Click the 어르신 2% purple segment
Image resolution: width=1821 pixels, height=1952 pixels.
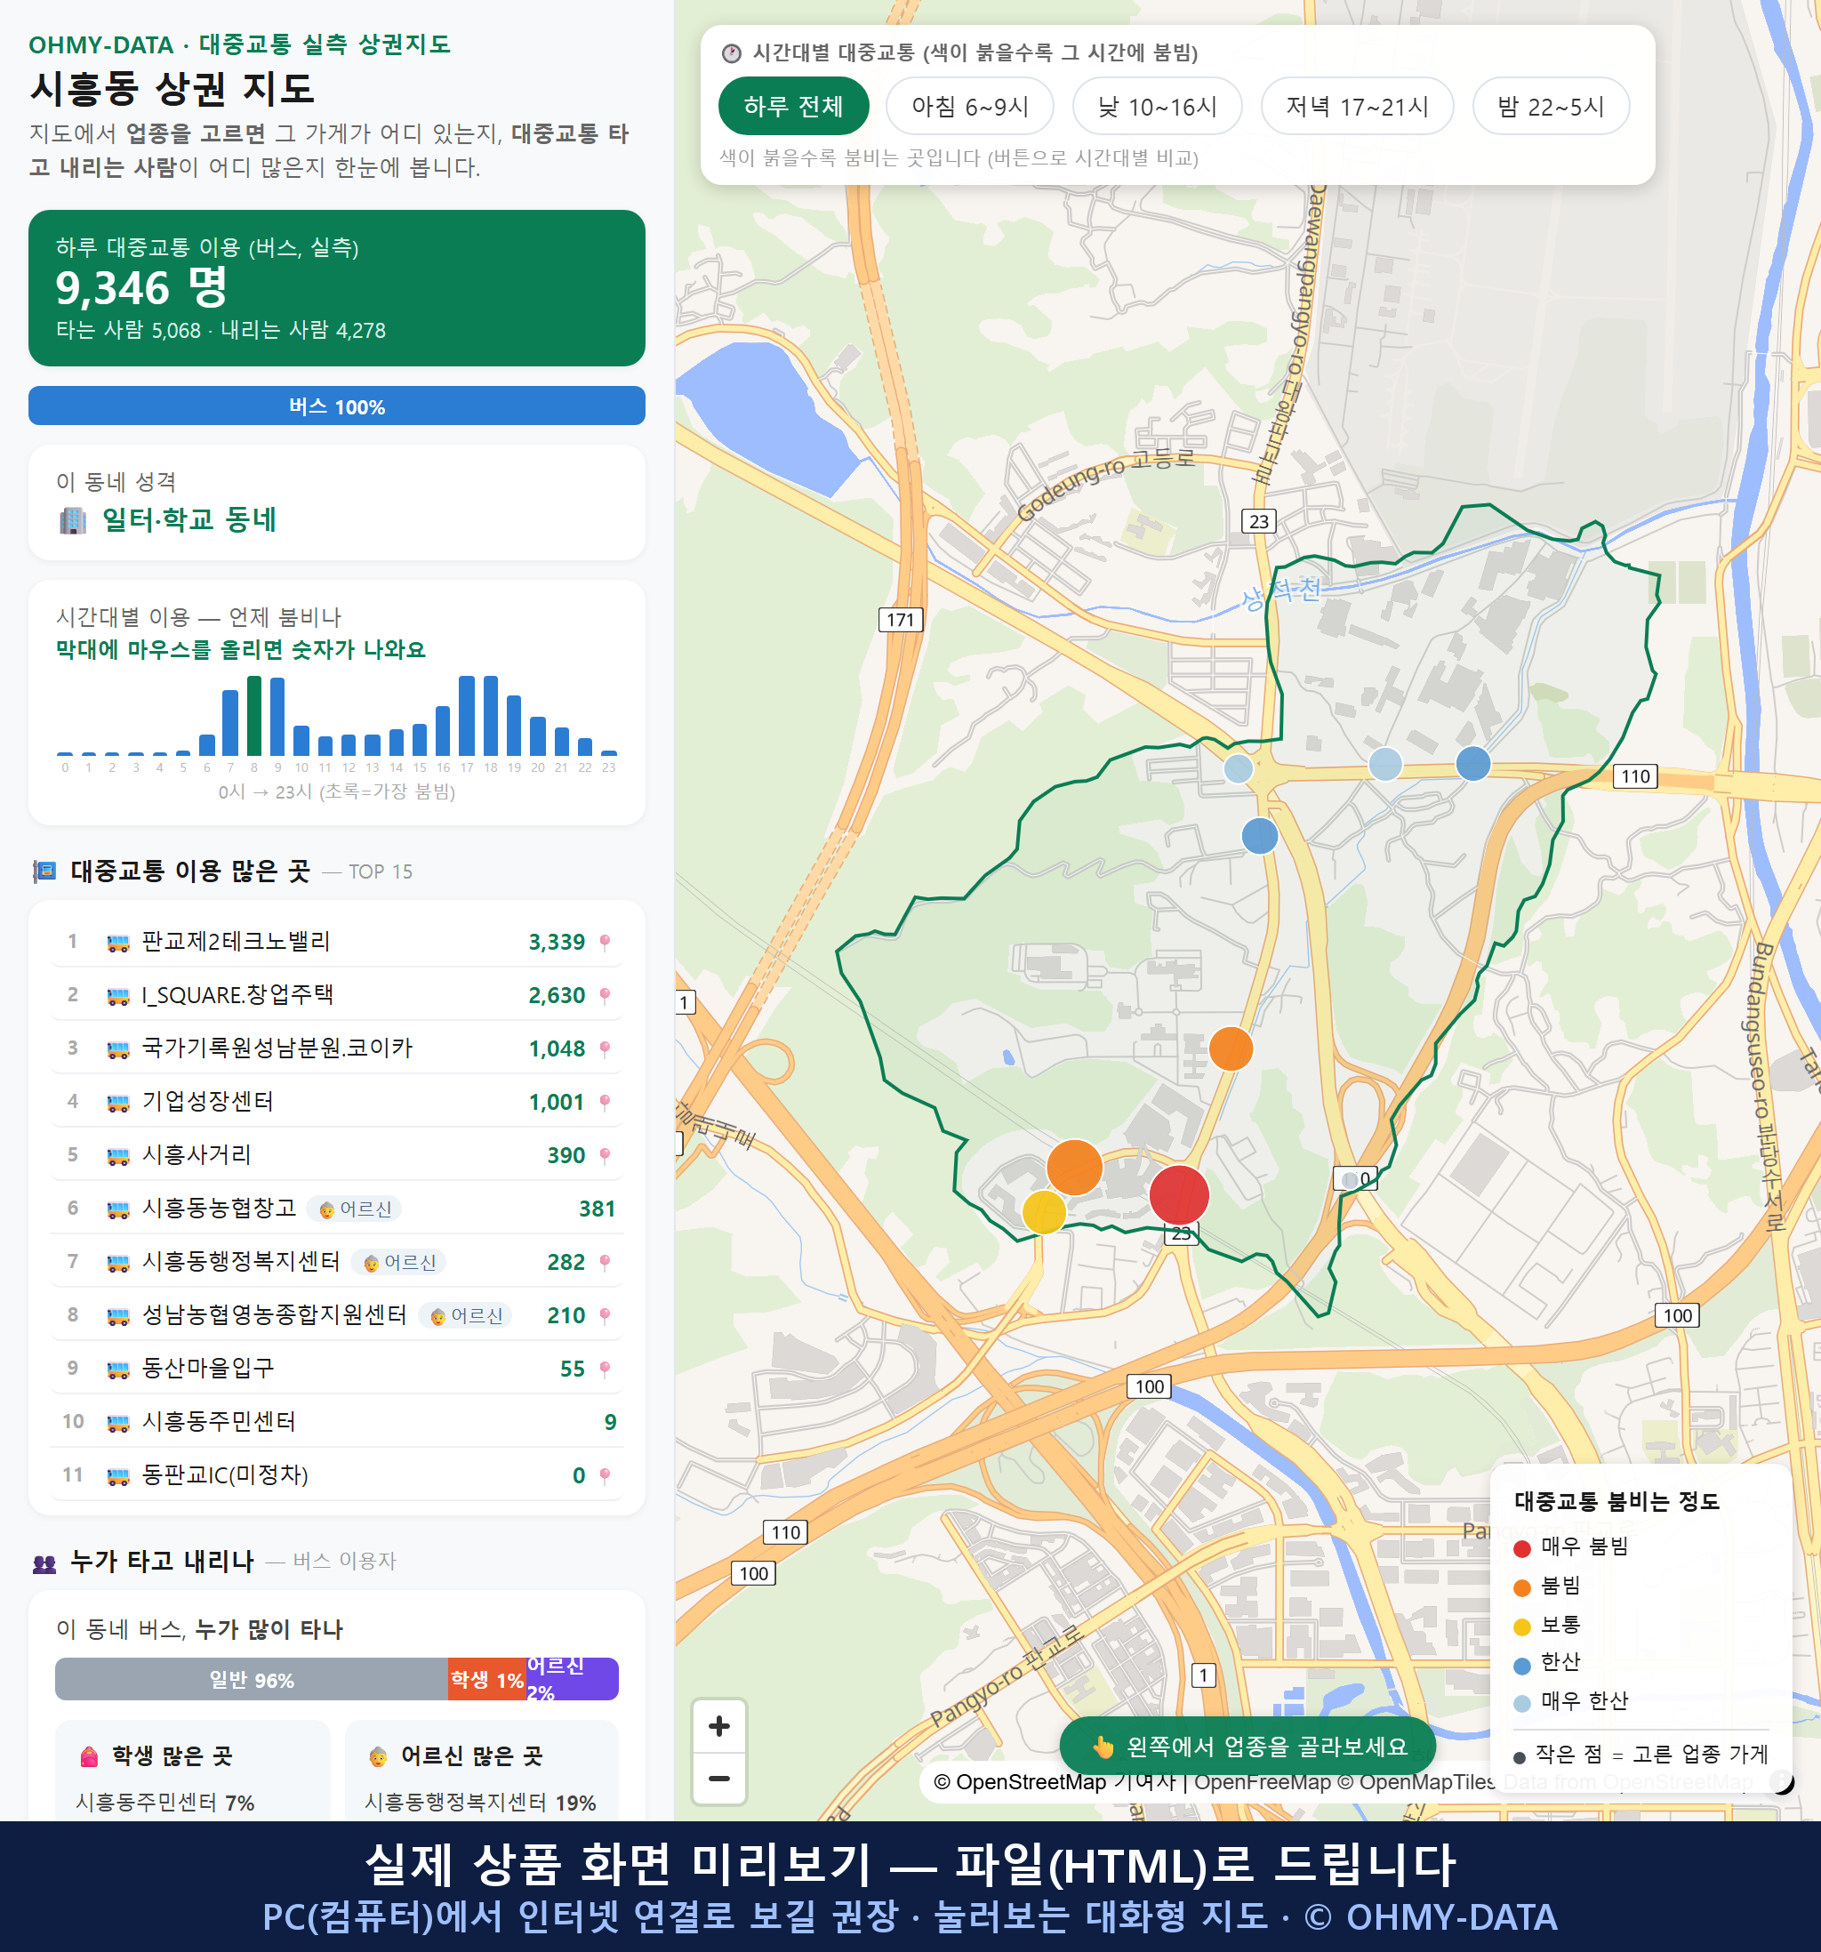click(x=573, y=1679)
